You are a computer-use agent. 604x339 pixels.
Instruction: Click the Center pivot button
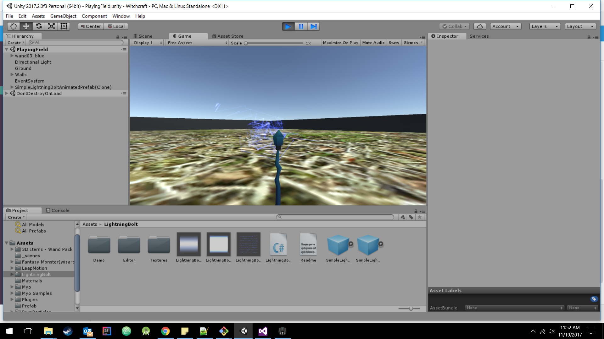(91, 26)
